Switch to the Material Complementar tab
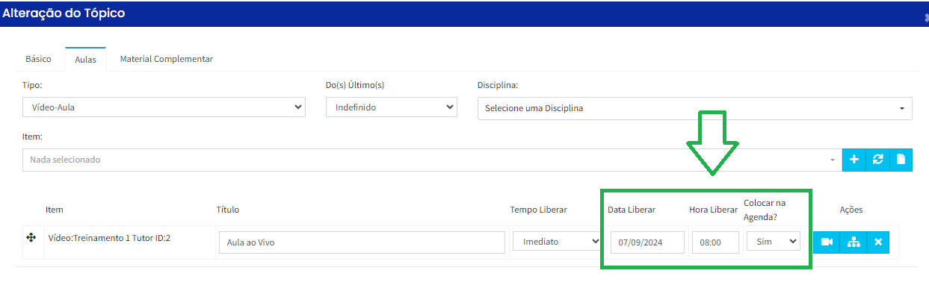 pyautogui.click(x=167, y=59)
